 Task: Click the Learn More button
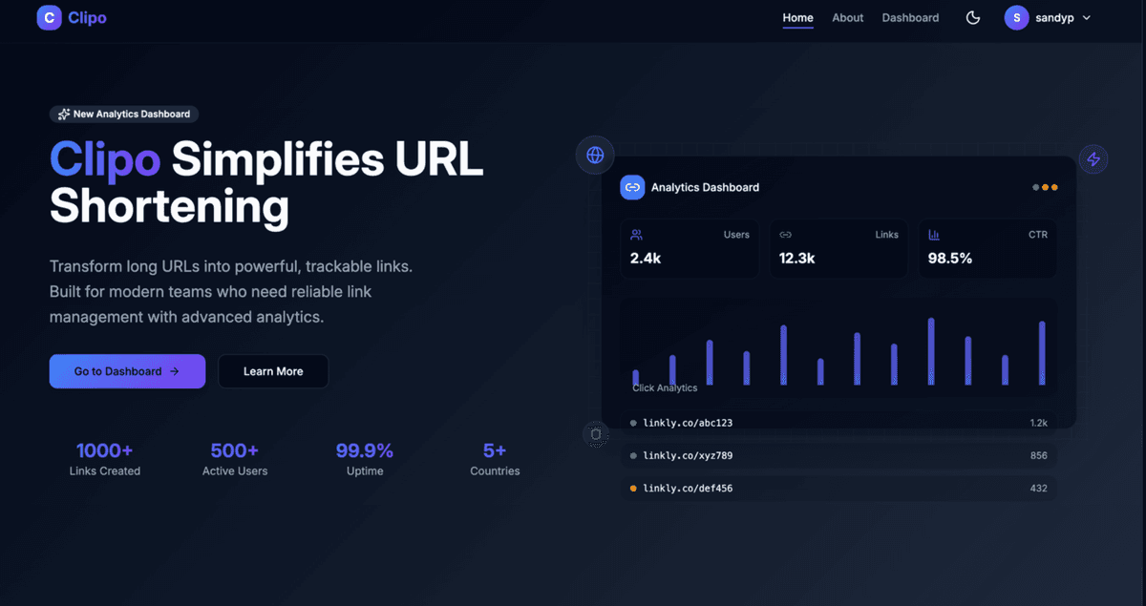tap(273, 371)
